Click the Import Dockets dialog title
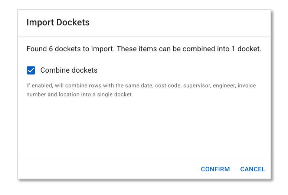The height and width of the screenshot is (195, 288). click(58, 22)
